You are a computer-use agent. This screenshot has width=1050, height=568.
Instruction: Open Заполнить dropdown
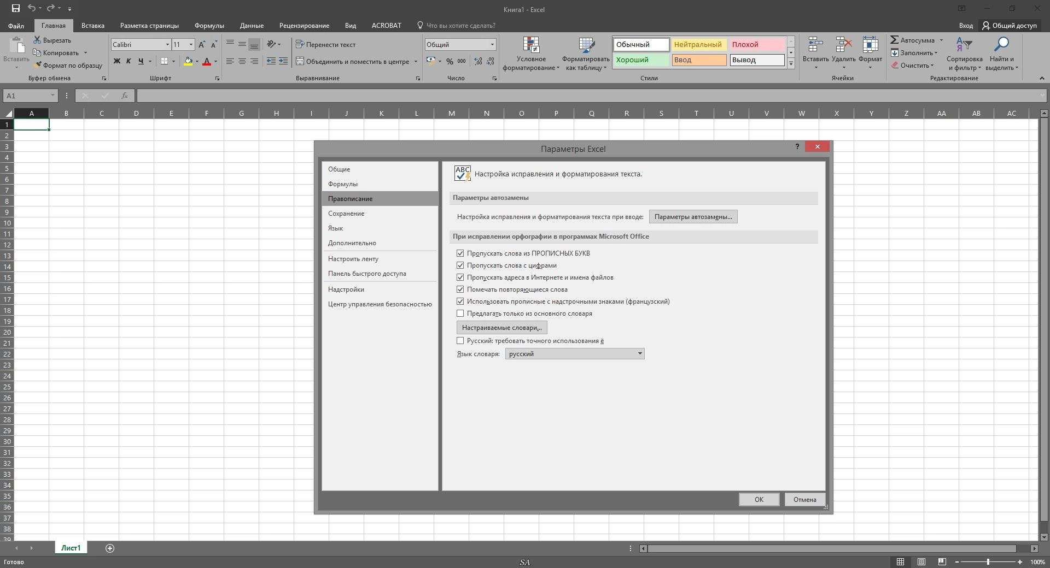[x=914, y=53]
